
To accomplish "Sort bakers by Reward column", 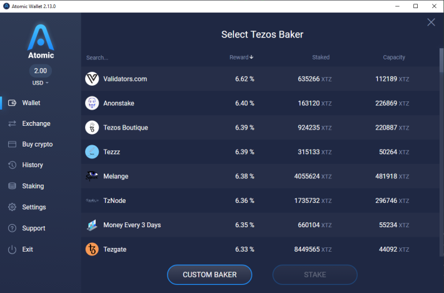I will click(241, 57).
